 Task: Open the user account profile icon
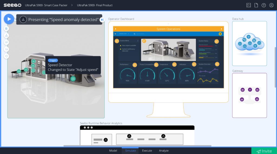[271, 5]
